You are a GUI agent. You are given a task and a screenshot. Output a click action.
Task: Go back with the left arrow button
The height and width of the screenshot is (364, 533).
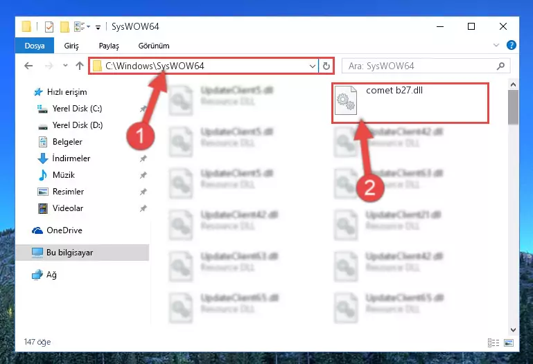click(x=28, y=66)
